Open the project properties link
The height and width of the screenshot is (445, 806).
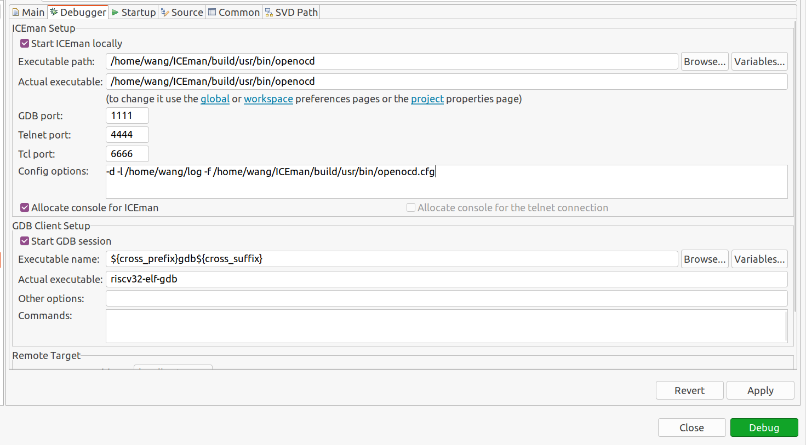(x=427, y=99)
